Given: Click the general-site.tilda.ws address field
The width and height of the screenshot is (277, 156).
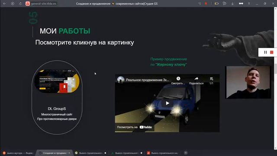Looking at the screenshot, I should click(x=44, y=3).
